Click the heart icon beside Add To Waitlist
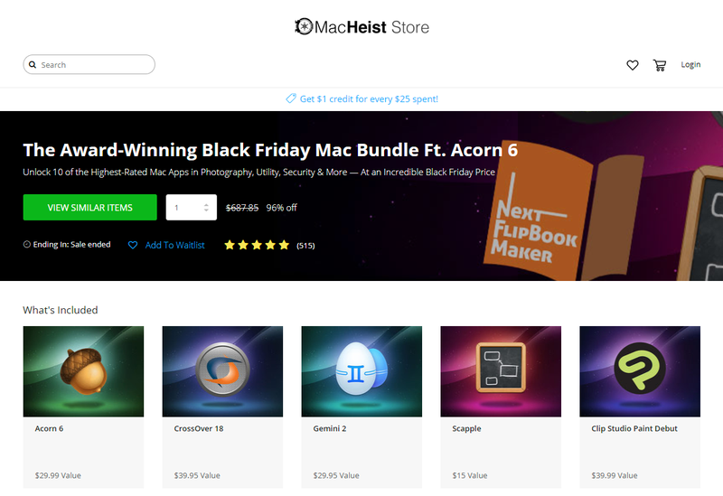Screen dimensions: 723x496 pos(133,245)
